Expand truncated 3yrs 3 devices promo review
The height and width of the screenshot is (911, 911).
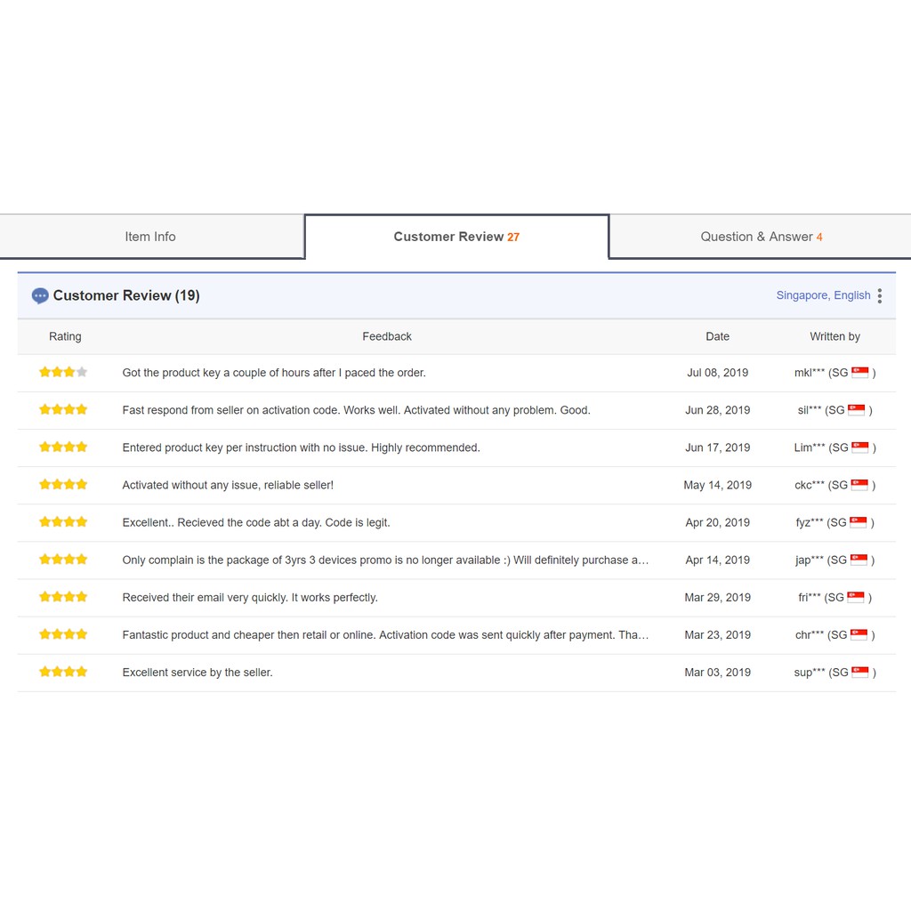pos(384,560)
